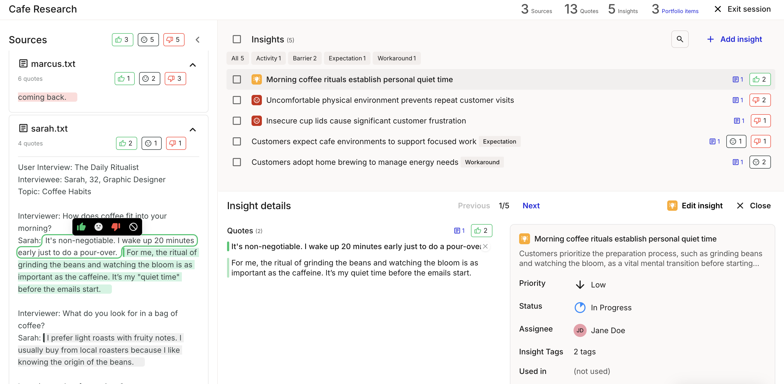Click the thumbs-down icon in the quote popup
Viewport: 784px width, 384px height.
(116, 227)
